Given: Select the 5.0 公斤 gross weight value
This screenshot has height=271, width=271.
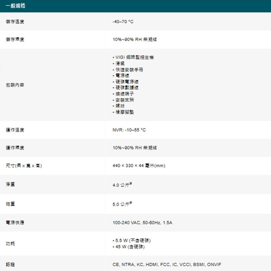Looking at the screenshot, I should [122, 204].
